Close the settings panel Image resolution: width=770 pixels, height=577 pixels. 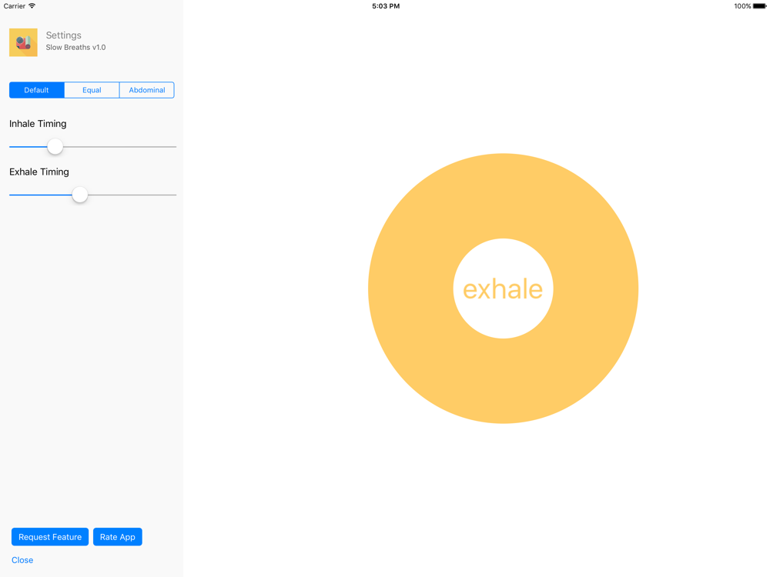click(22, 560)
